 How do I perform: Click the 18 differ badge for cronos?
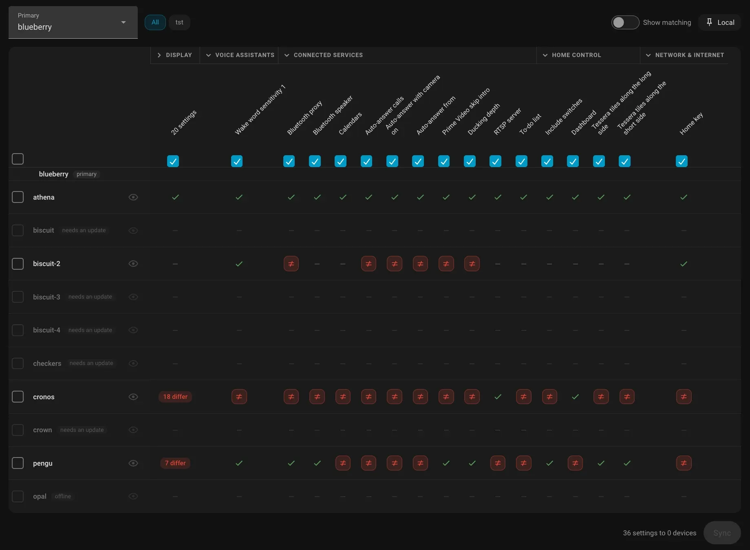coord(175,397)
